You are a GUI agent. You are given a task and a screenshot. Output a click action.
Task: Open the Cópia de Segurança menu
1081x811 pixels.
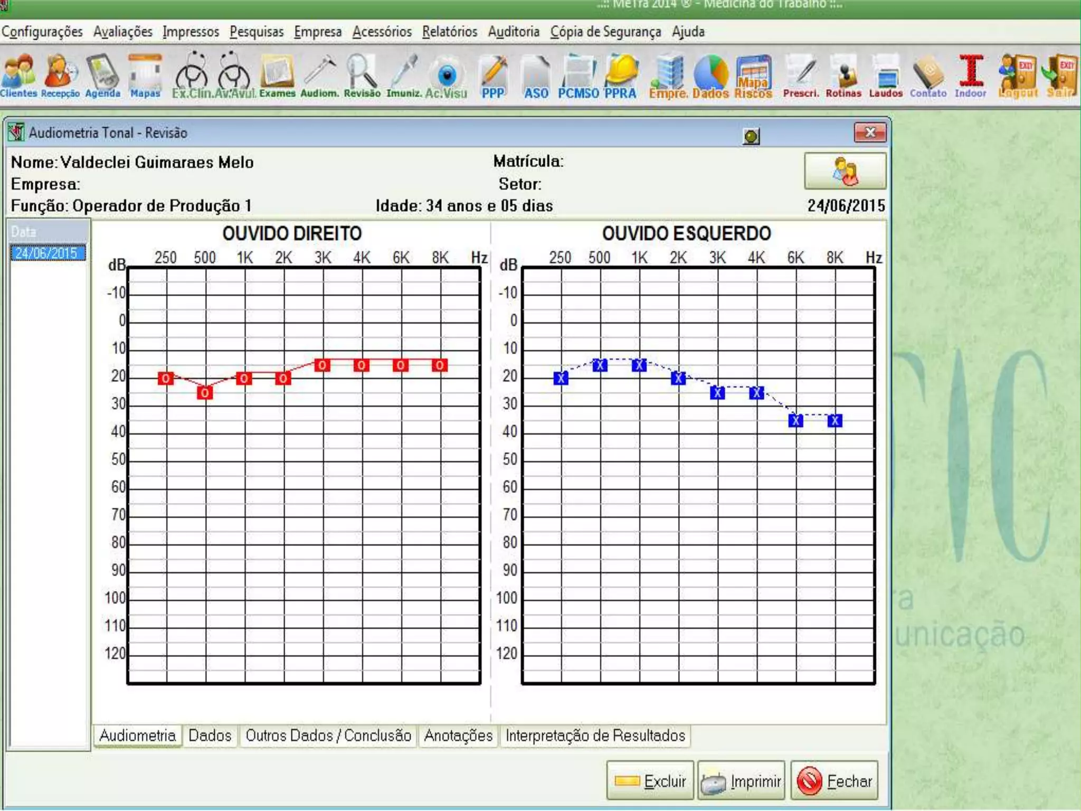[605, 32]
